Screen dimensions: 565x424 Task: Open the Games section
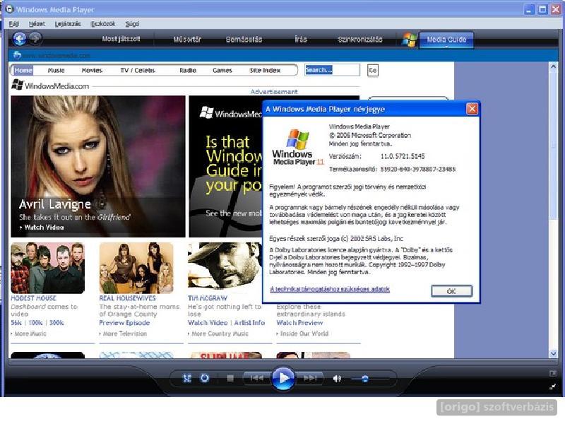[222, 70]
